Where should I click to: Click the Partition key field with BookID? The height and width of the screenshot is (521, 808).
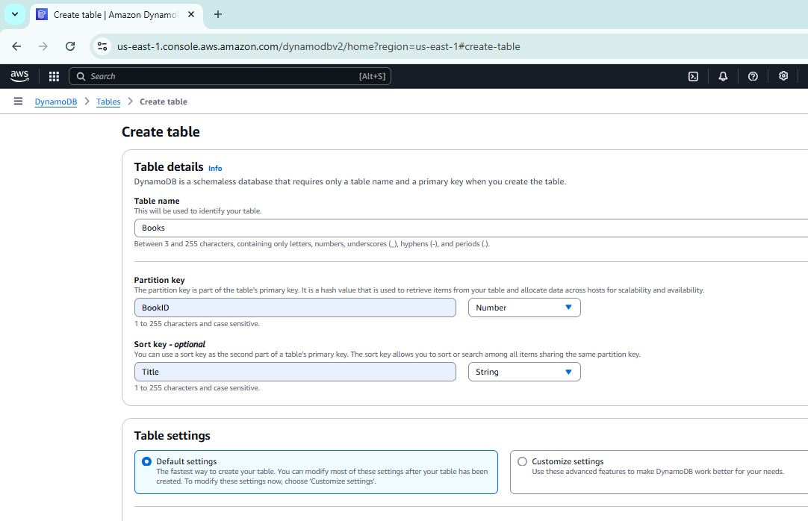(295, 308)
